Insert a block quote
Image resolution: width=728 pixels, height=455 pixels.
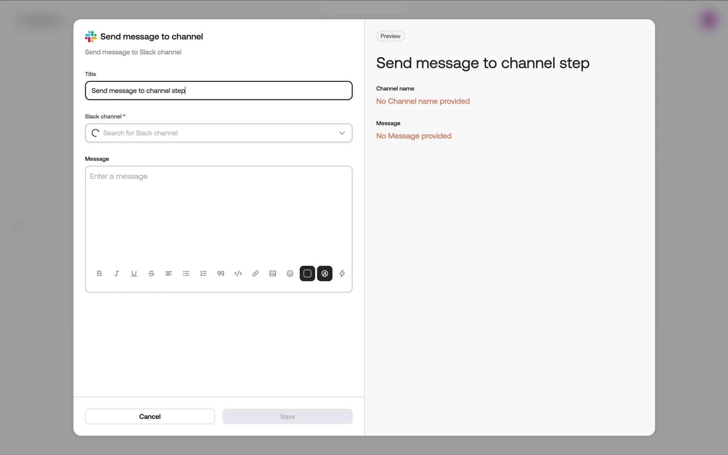[x=221, y=273]
